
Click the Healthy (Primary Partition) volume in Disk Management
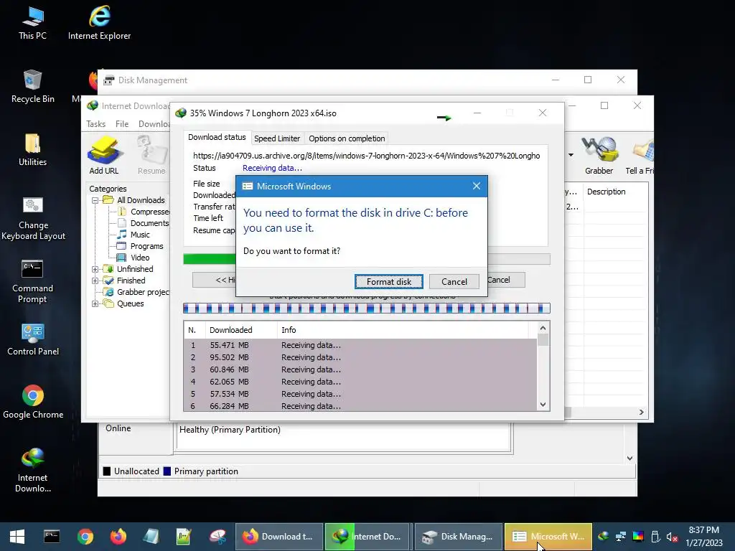tap(343, 437)
